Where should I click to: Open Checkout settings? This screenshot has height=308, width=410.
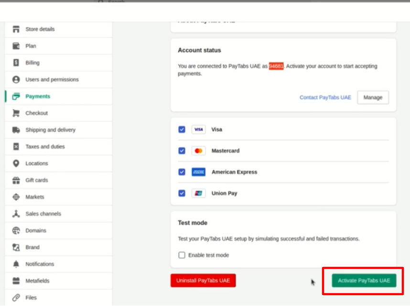click(59, 113)
